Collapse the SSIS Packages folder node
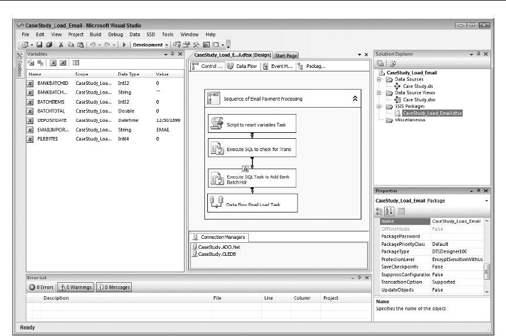Screen dimensions: 506x336 tap(379, 107)
